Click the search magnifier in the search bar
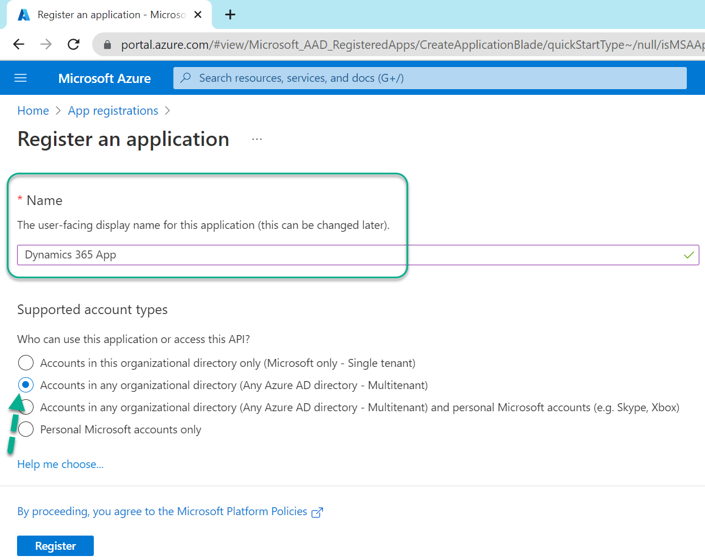 (186, 78)
